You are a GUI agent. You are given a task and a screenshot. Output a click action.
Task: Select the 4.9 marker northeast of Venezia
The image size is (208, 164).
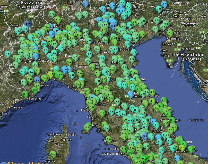point(142,33)
